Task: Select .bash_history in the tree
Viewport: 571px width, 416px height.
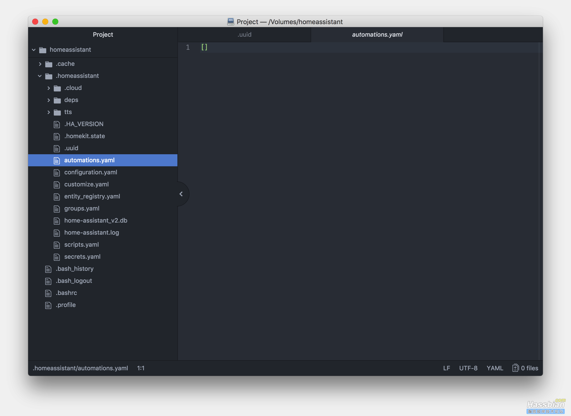Action: point(75,269)
